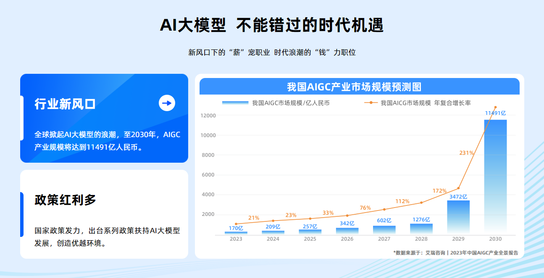The height and width of the screenshot is (278, 544).
Task: Click the 2026 x-axis label
Action: click(347, 239)
